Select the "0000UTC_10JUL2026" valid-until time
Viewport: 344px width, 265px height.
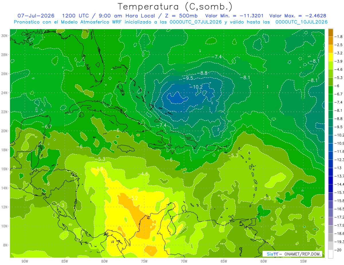302,22
